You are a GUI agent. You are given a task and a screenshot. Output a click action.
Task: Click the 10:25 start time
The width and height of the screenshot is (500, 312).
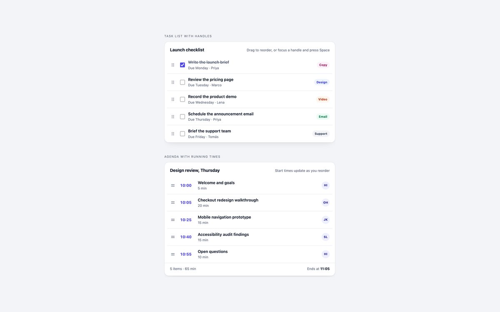click(186, 220)
